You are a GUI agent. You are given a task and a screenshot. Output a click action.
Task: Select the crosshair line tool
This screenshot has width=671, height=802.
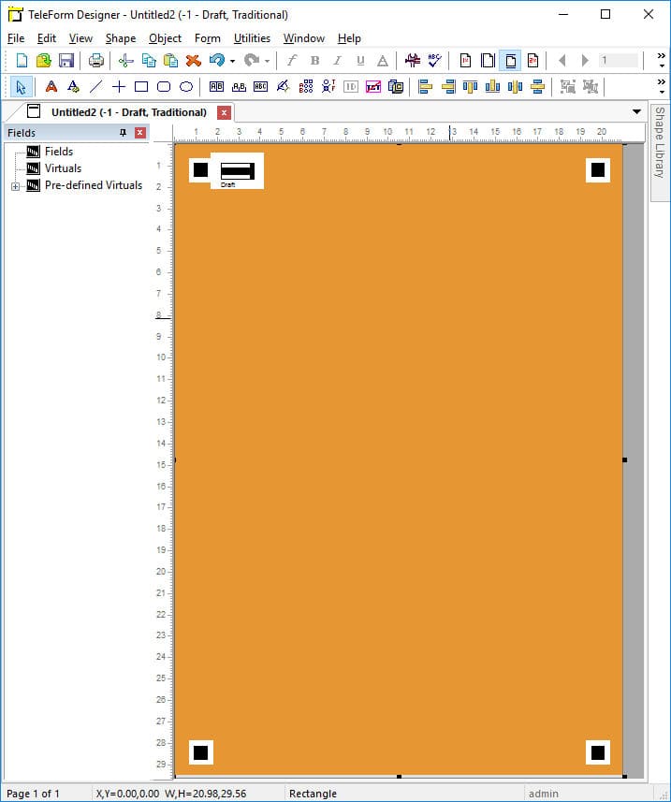[x=119, y=86]
